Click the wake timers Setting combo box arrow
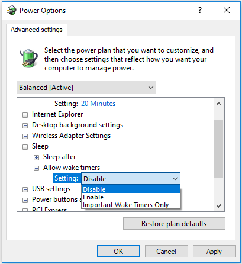Screen dimensions: 242x264 (x=175, y=179)
